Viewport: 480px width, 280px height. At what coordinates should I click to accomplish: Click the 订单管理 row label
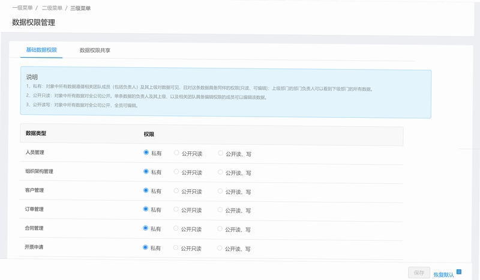(34, 209)
